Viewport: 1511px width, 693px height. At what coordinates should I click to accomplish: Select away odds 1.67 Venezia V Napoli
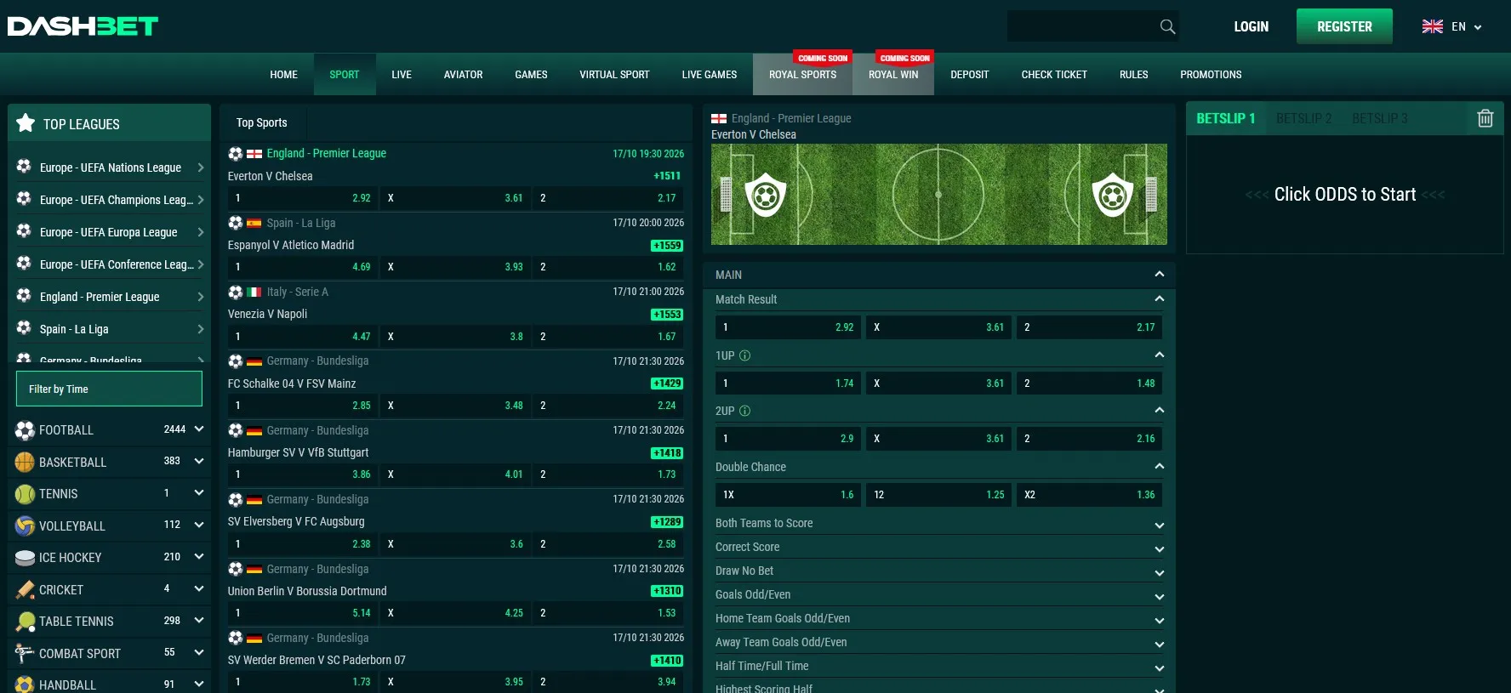(x=607, y=337)
